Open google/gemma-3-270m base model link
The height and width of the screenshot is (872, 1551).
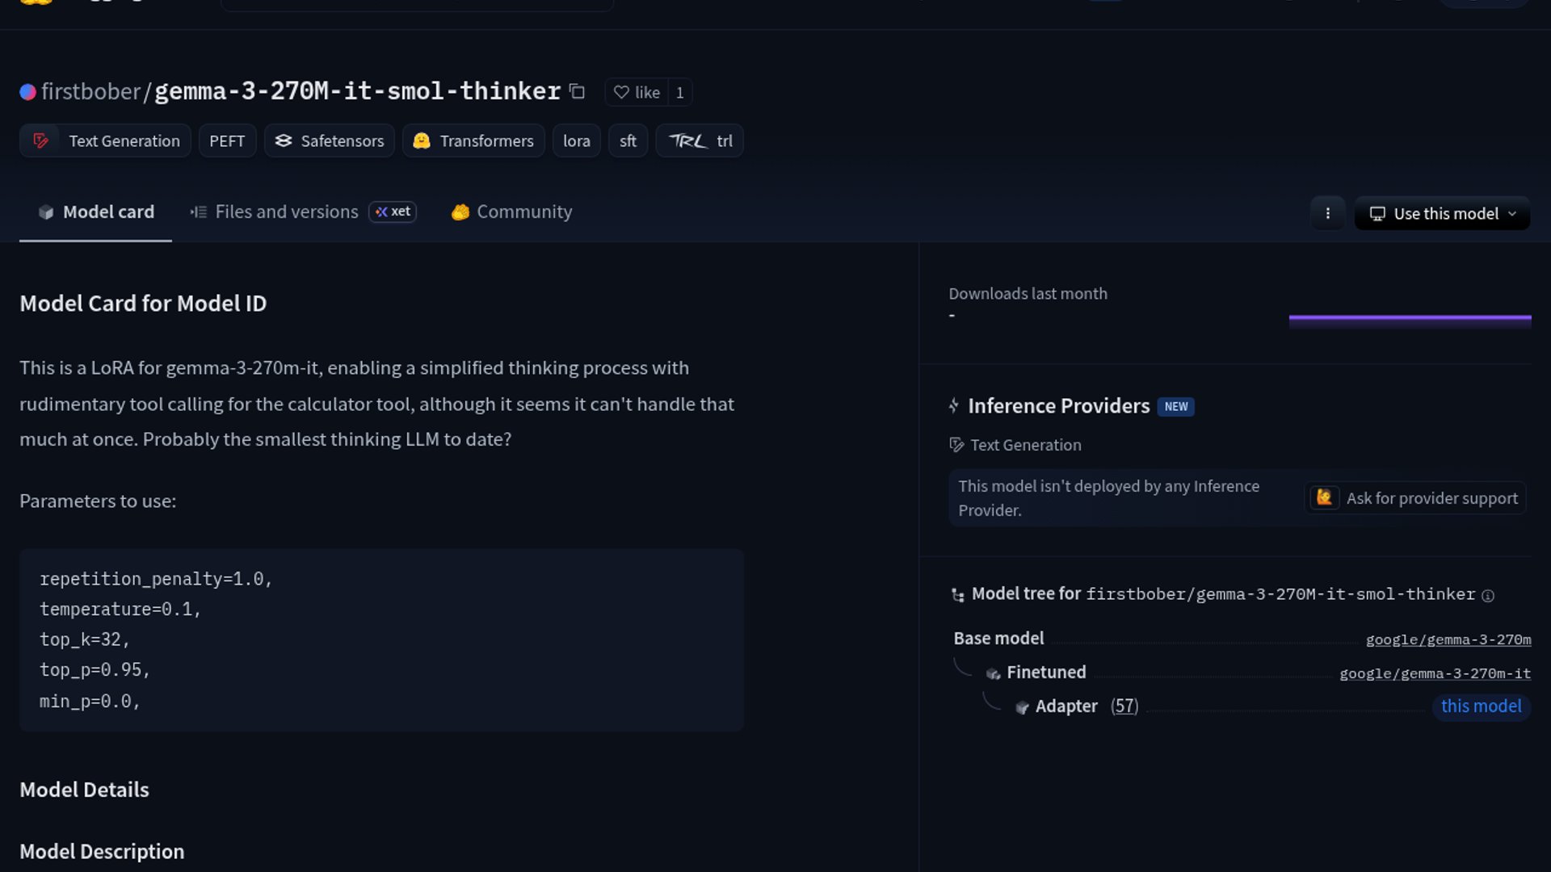point(1448,639)
